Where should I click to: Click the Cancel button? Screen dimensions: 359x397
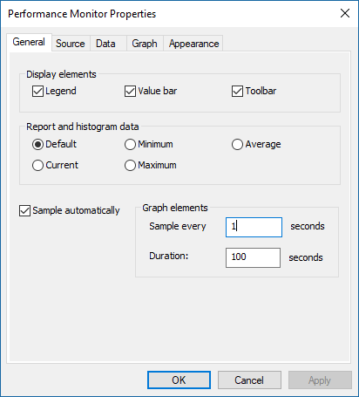[249, 380]
